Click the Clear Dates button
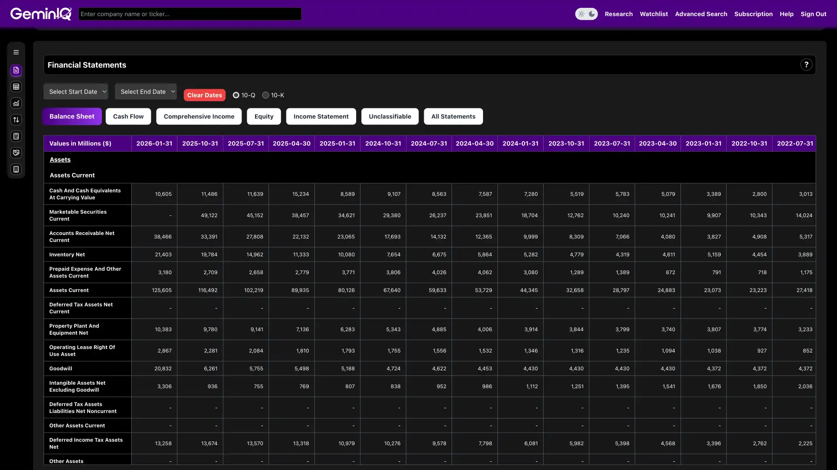Image resolution: width=837 pixels, height=470 pixels. 204,95
